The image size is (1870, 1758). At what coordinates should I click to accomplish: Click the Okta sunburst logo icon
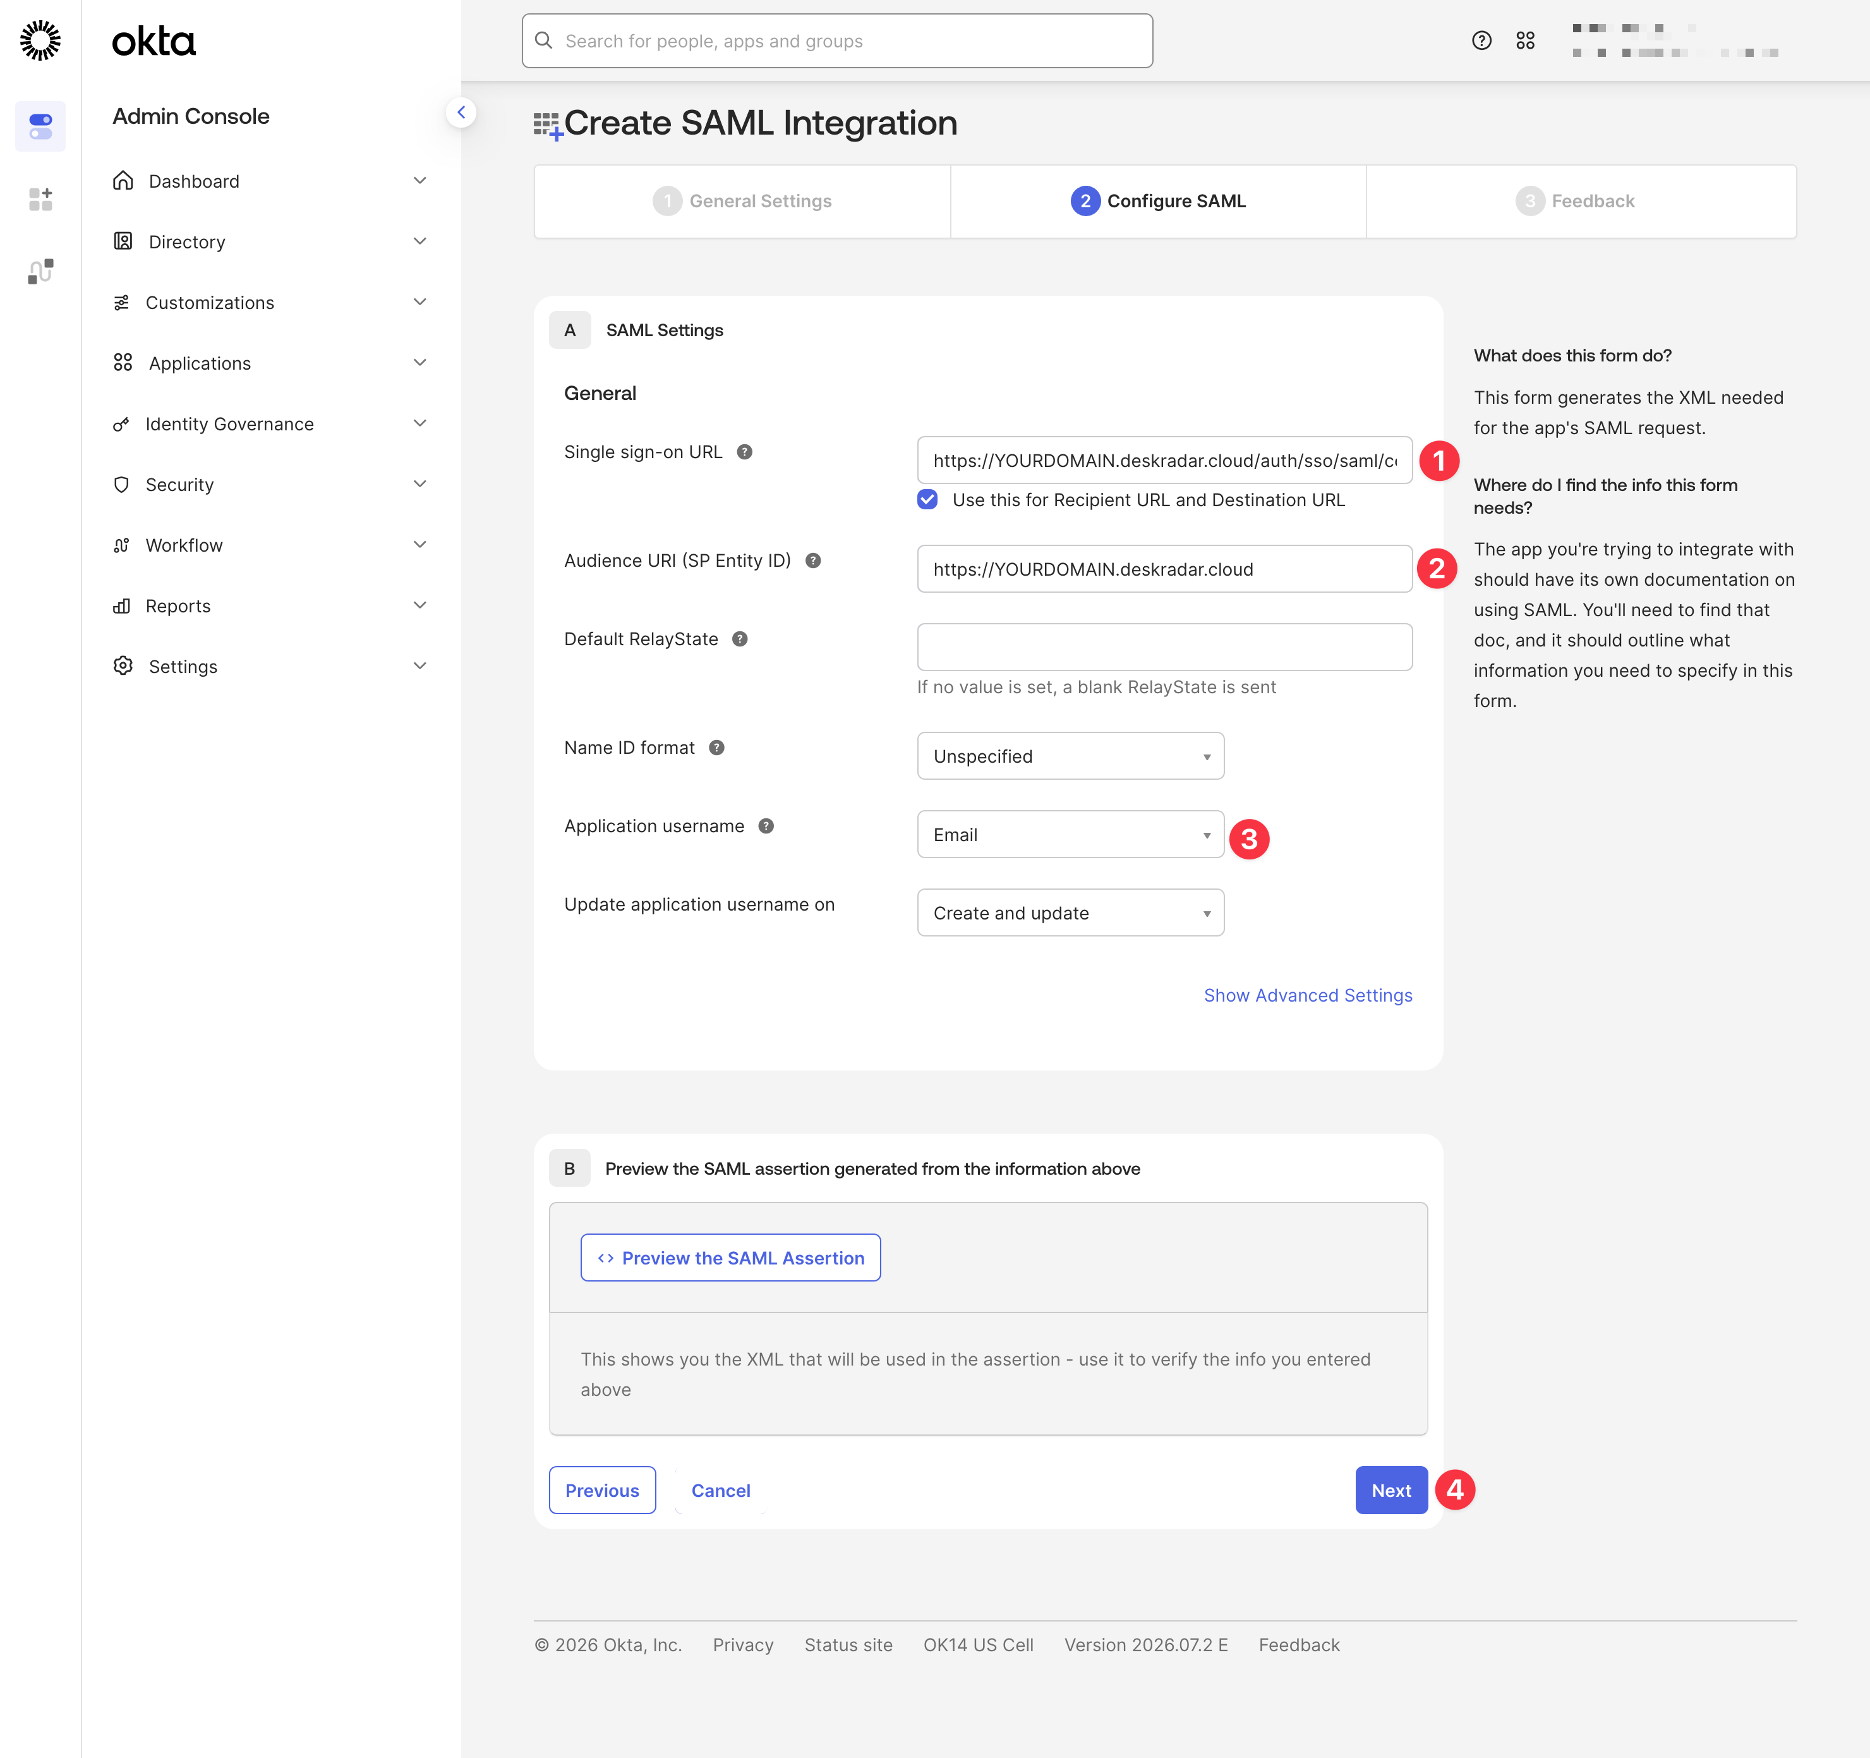(x=40, y=40)
